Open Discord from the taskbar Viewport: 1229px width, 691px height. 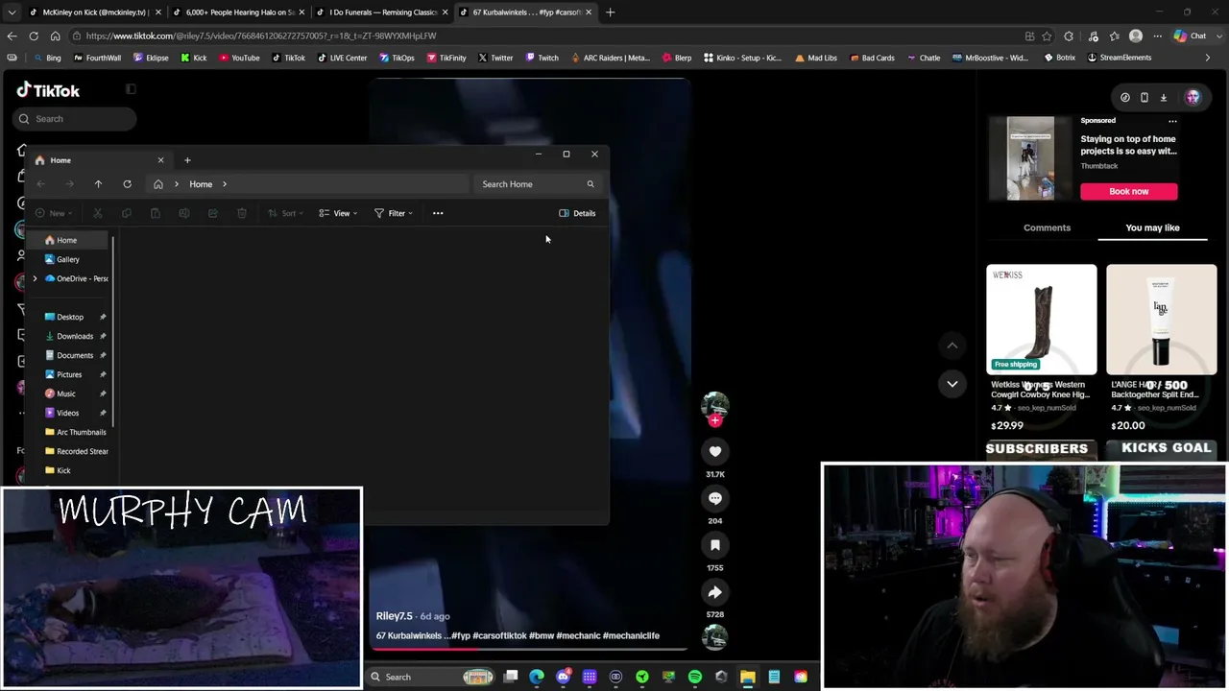tap(564, 677)
